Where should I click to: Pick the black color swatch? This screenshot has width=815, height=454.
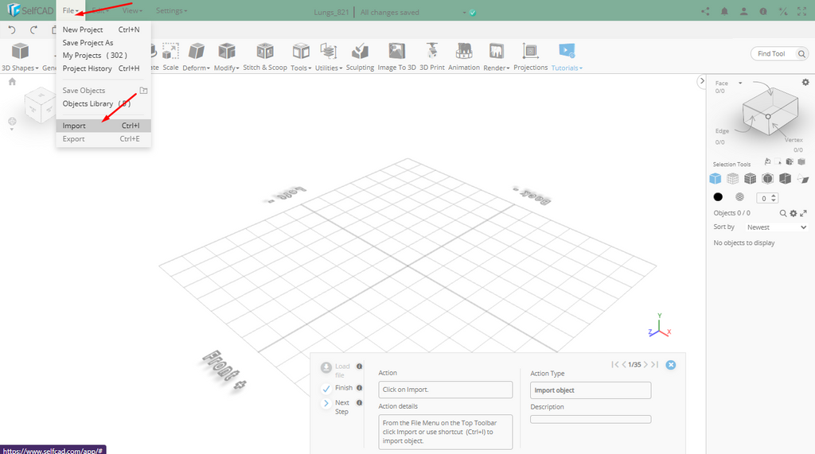718,197
